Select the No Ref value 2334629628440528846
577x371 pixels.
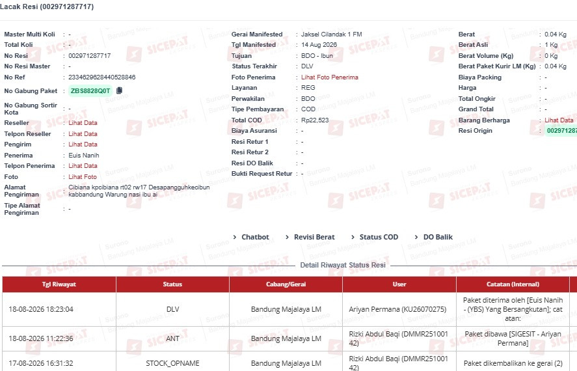point(102,77)
